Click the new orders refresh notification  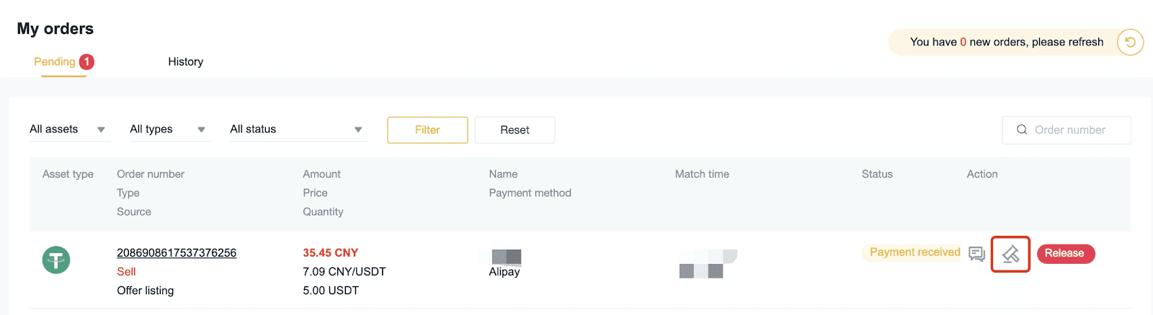(1007, 42)
